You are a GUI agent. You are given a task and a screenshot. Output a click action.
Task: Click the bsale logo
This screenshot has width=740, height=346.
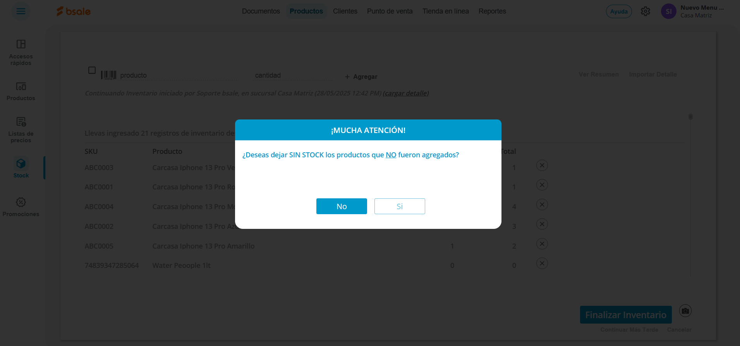[x=74, y=11]
